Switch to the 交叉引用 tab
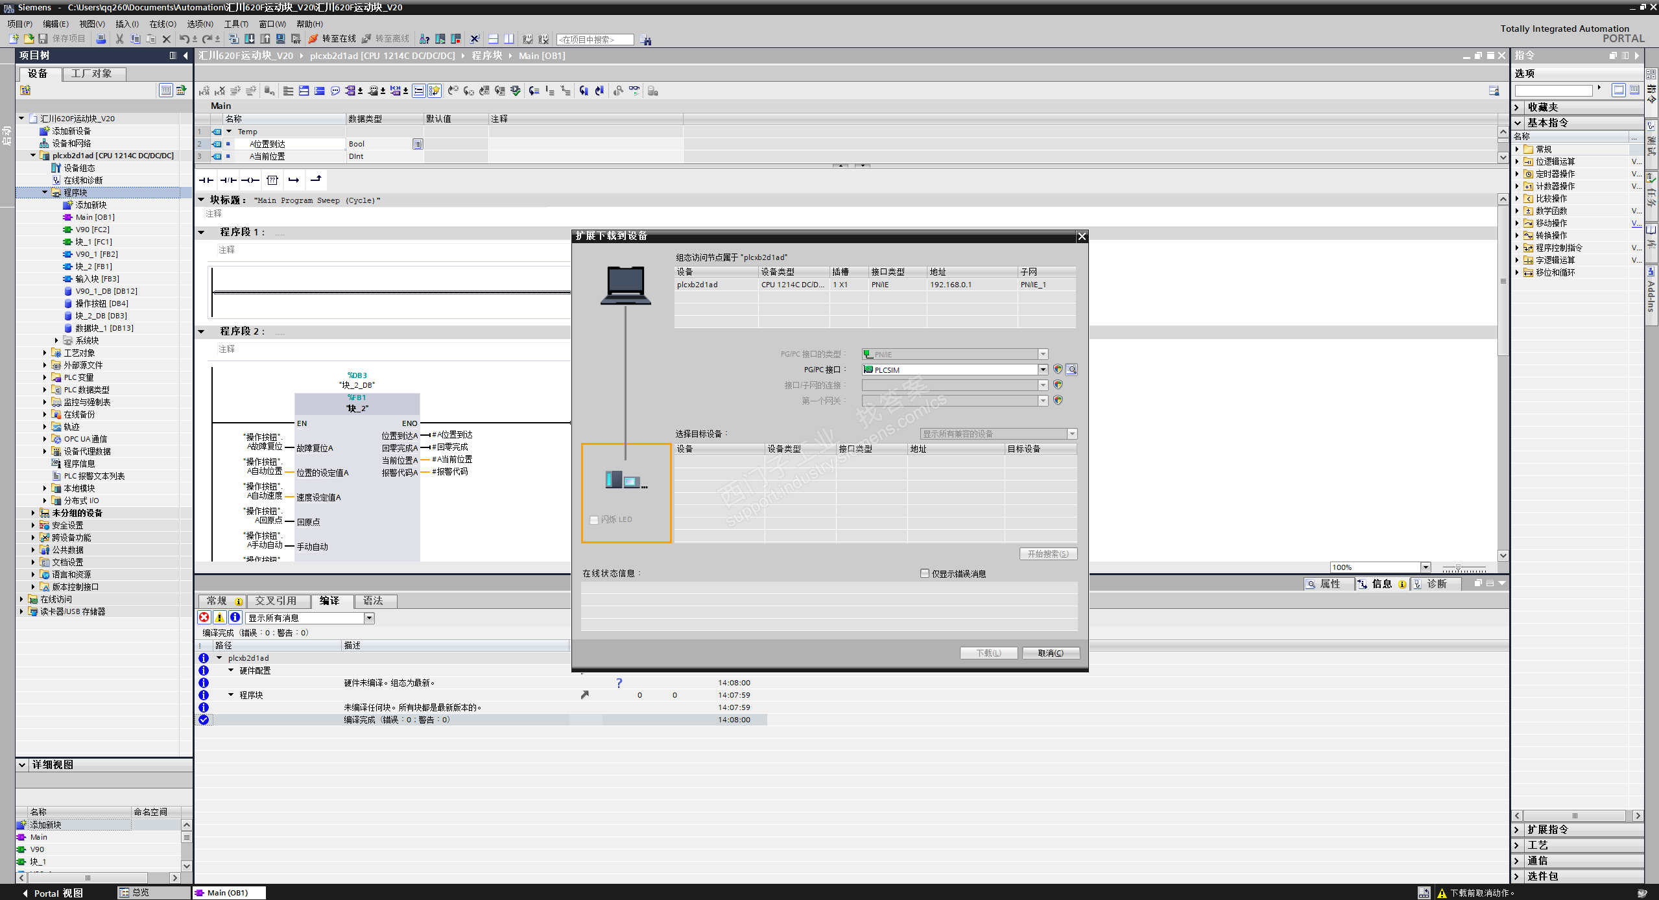The width and height of the screenshot is (1659, 900). pos(275,601)
